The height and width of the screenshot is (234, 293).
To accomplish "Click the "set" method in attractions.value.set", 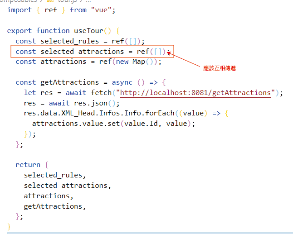I will [113, 124].
